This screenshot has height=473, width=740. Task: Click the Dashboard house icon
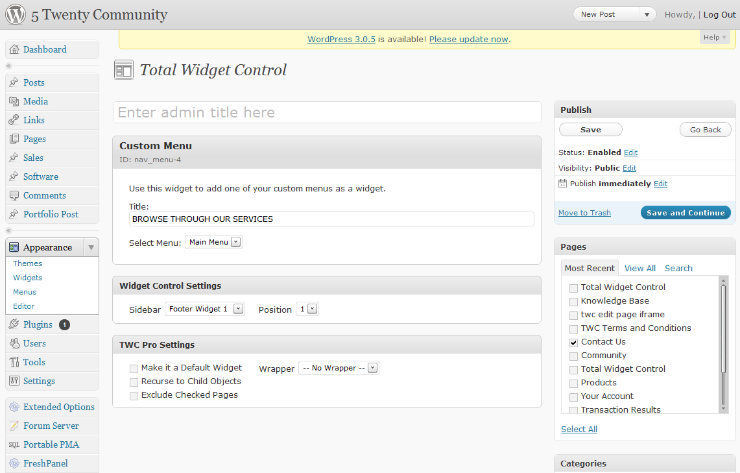tap(14, 49)
